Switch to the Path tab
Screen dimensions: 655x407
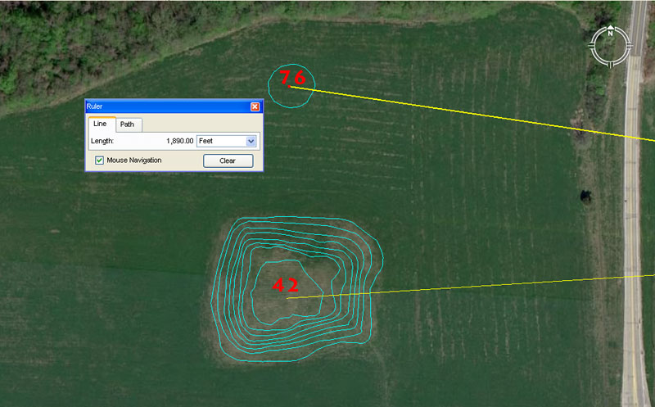127,124
